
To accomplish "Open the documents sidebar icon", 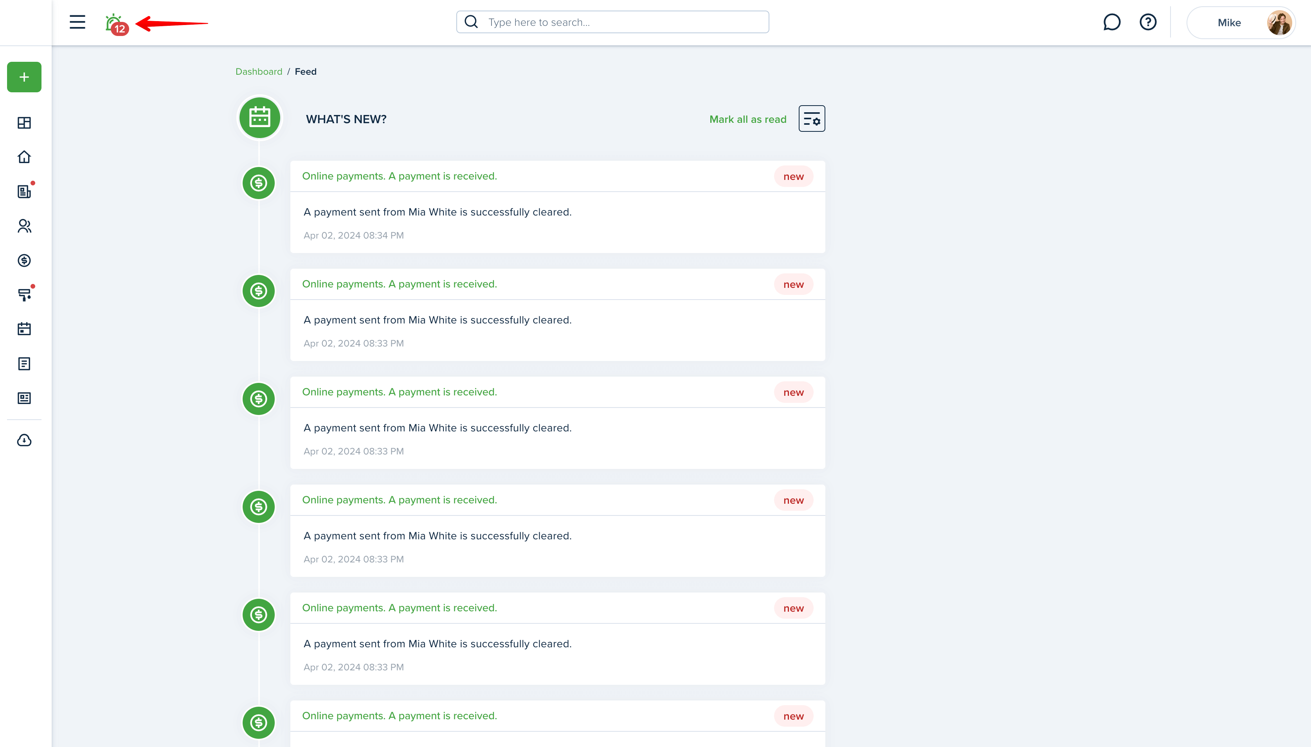I will tap(24, 364).
